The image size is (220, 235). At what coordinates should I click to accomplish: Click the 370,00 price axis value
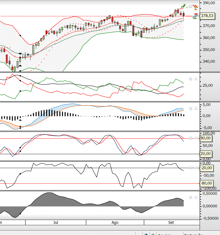click(209, 26)
